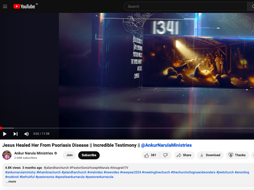Go to YouTube home via logo

pos(24,6)
